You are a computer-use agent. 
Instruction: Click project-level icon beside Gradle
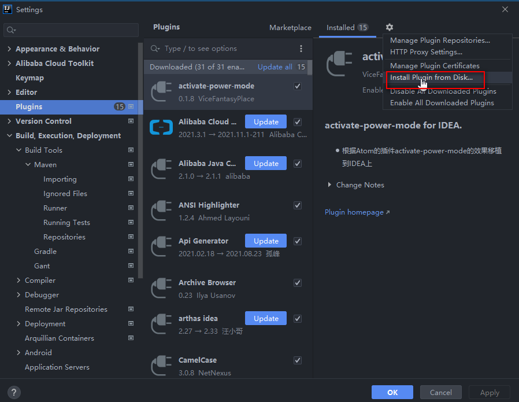pos(131,252)
